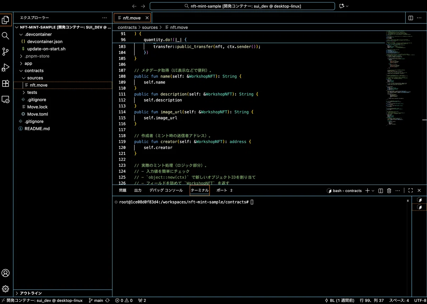
Task: Split the terminal panel
Action: tap(381, 191)
